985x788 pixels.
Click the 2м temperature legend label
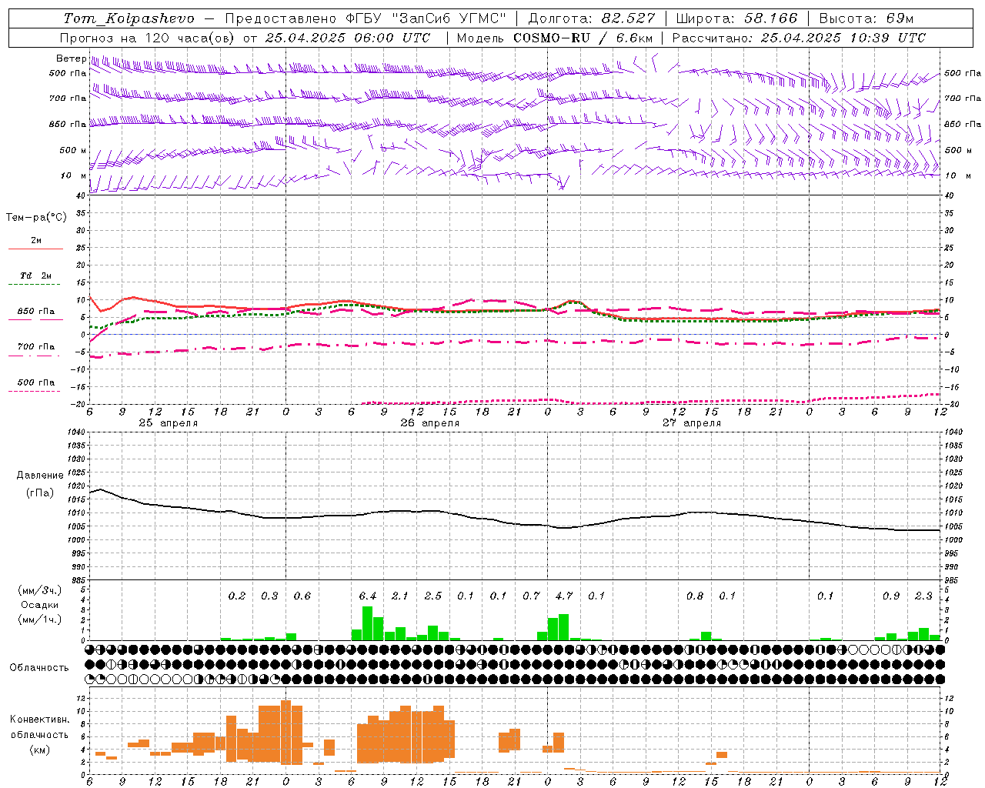pos(36,241)
